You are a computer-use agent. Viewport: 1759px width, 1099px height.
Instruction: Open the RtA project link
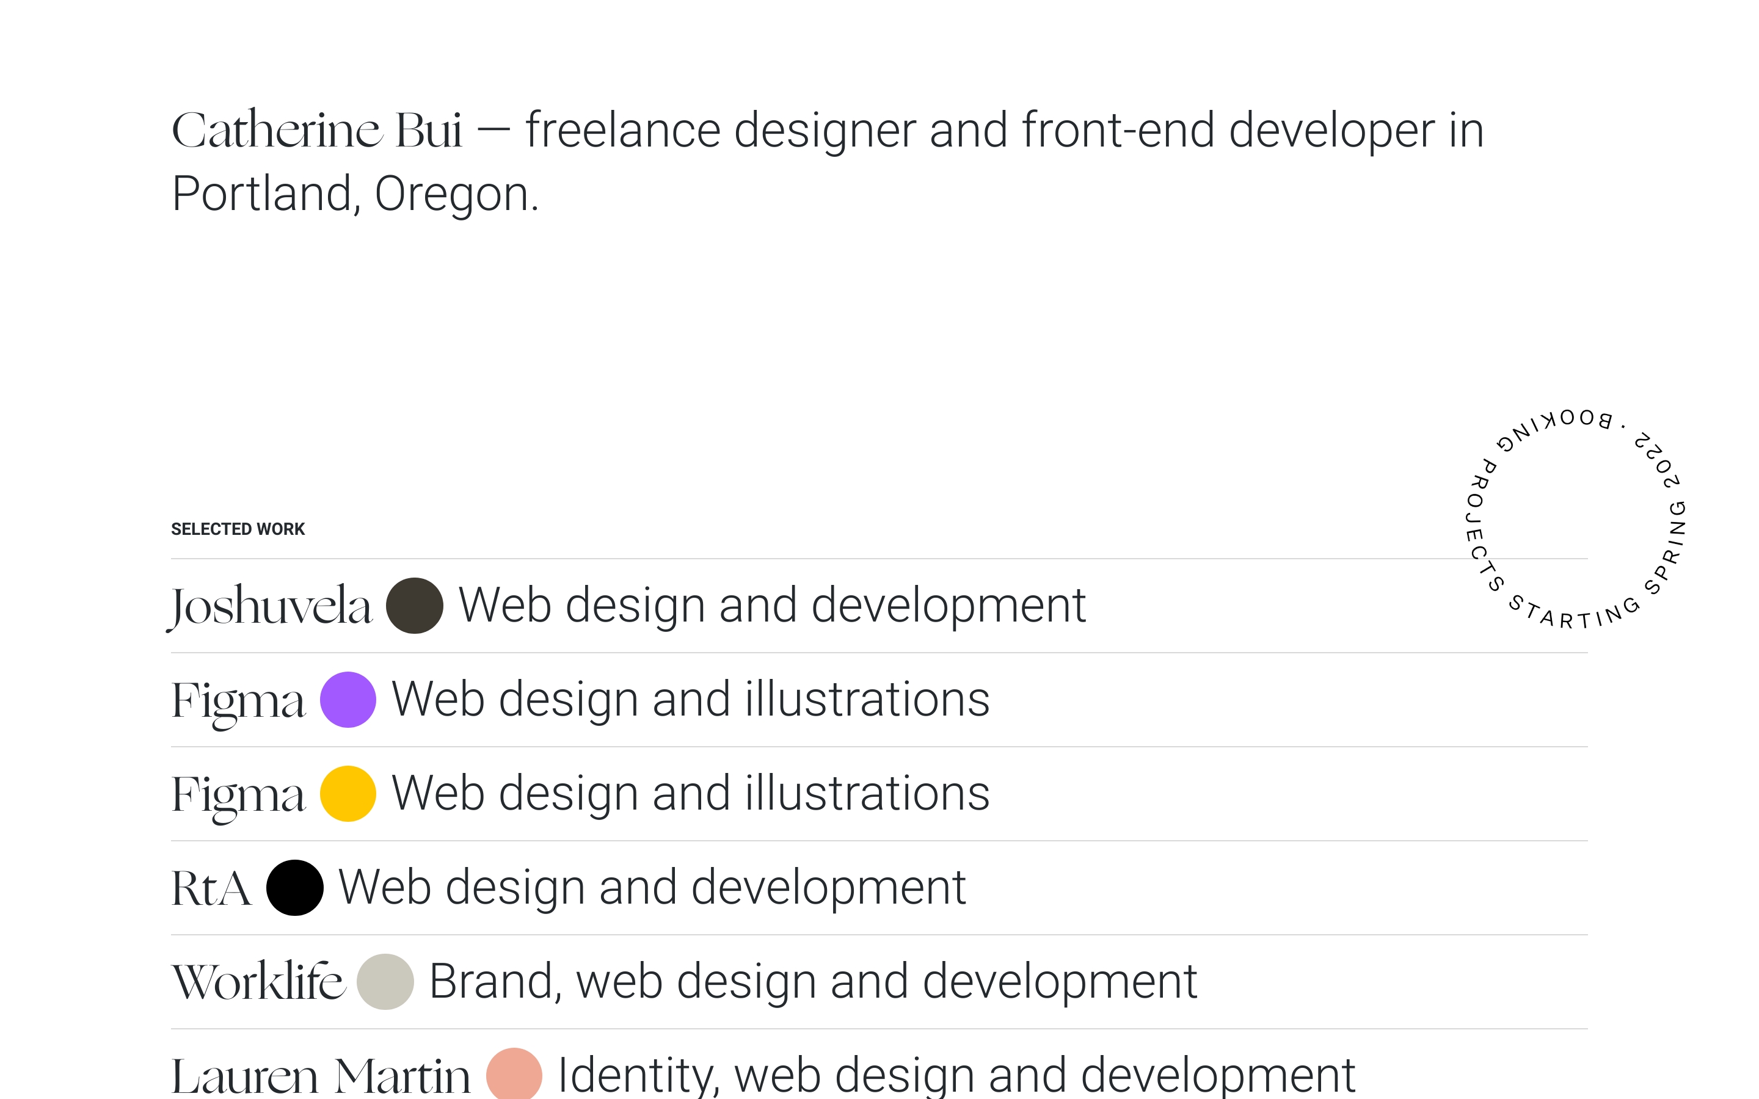tap(211, 888)
